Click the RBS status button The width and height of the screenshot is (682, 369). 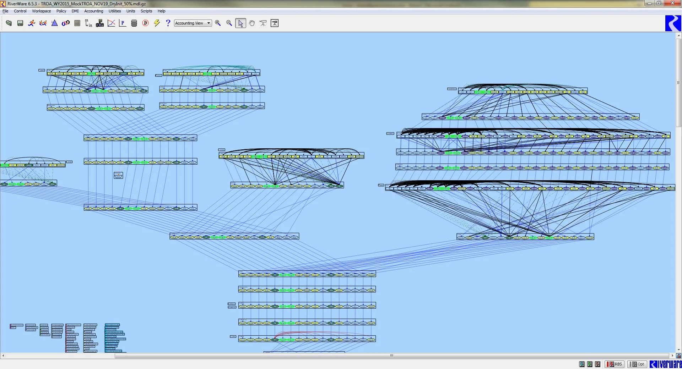(x=615, y=364)
